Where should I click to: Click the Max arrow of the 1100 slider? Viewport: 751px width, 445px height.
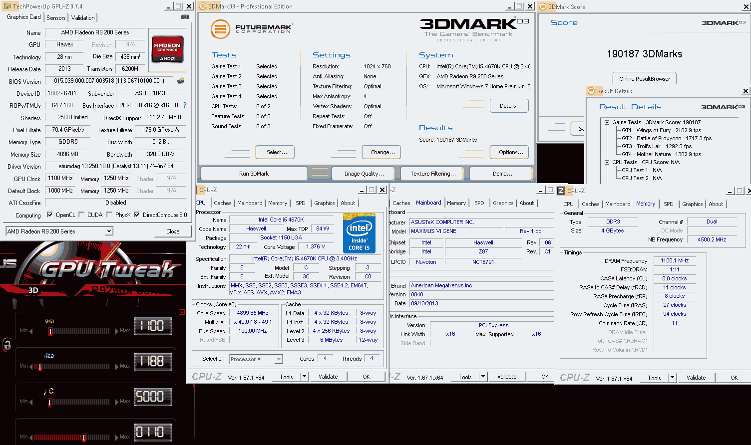pos(117,331)
